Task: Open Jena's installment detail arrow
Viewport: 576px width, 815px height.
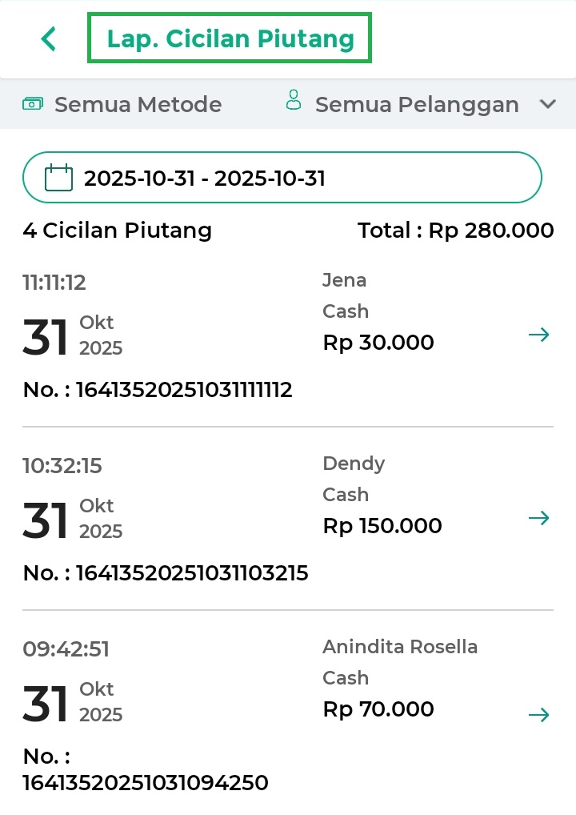Action: [539, 335]
